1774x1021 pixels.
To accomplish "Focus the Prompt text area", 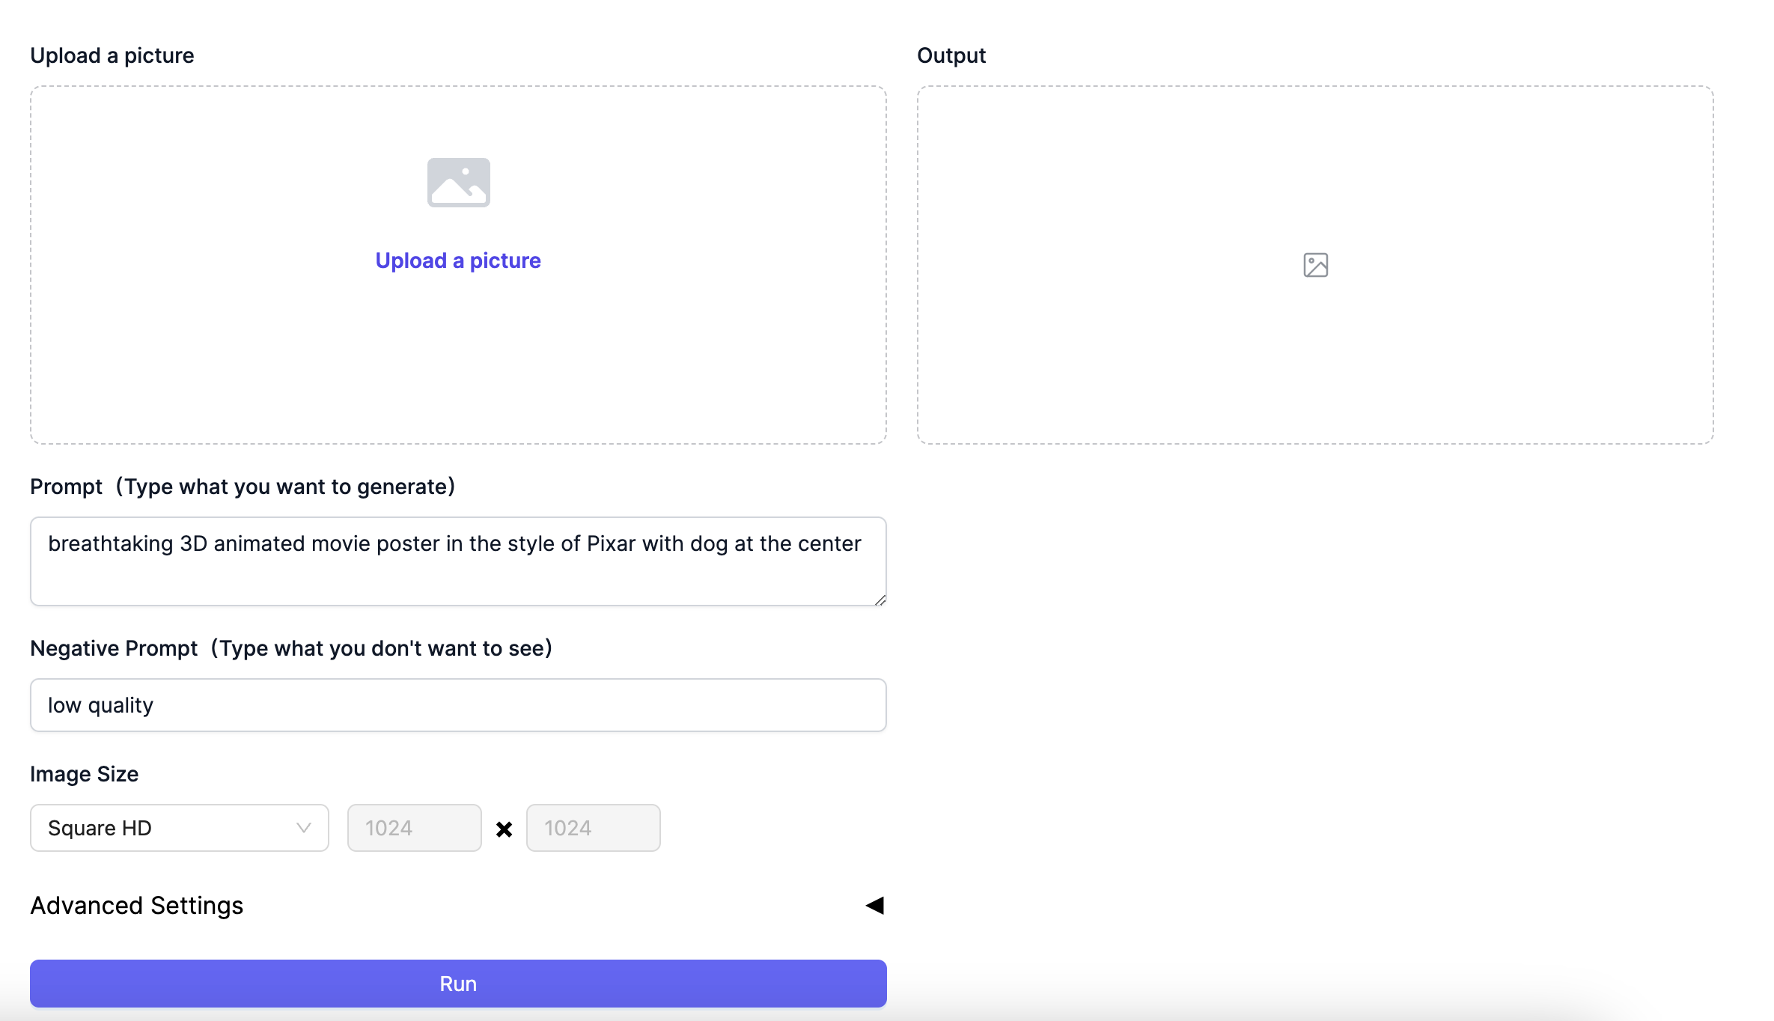I will click(x=458, y=561).
